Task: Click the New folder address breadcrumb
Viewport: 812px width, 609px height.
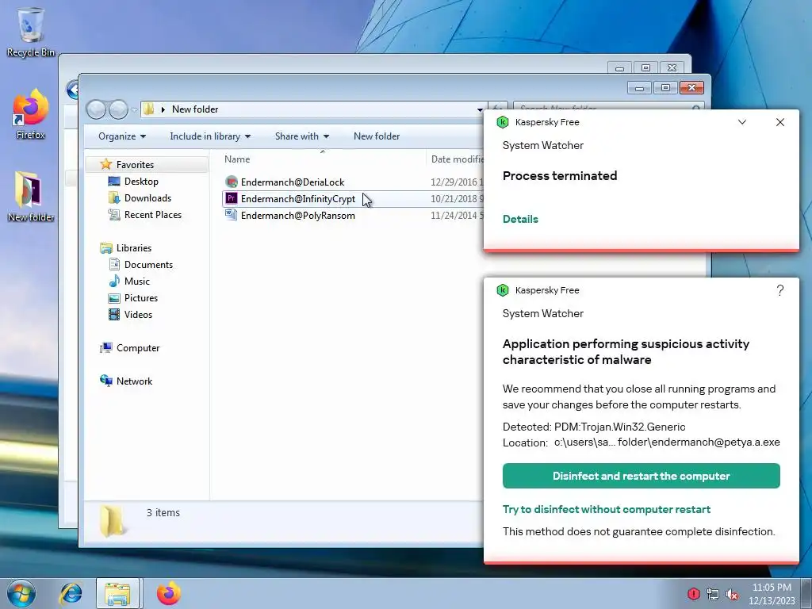Action: tap(195, 109)
